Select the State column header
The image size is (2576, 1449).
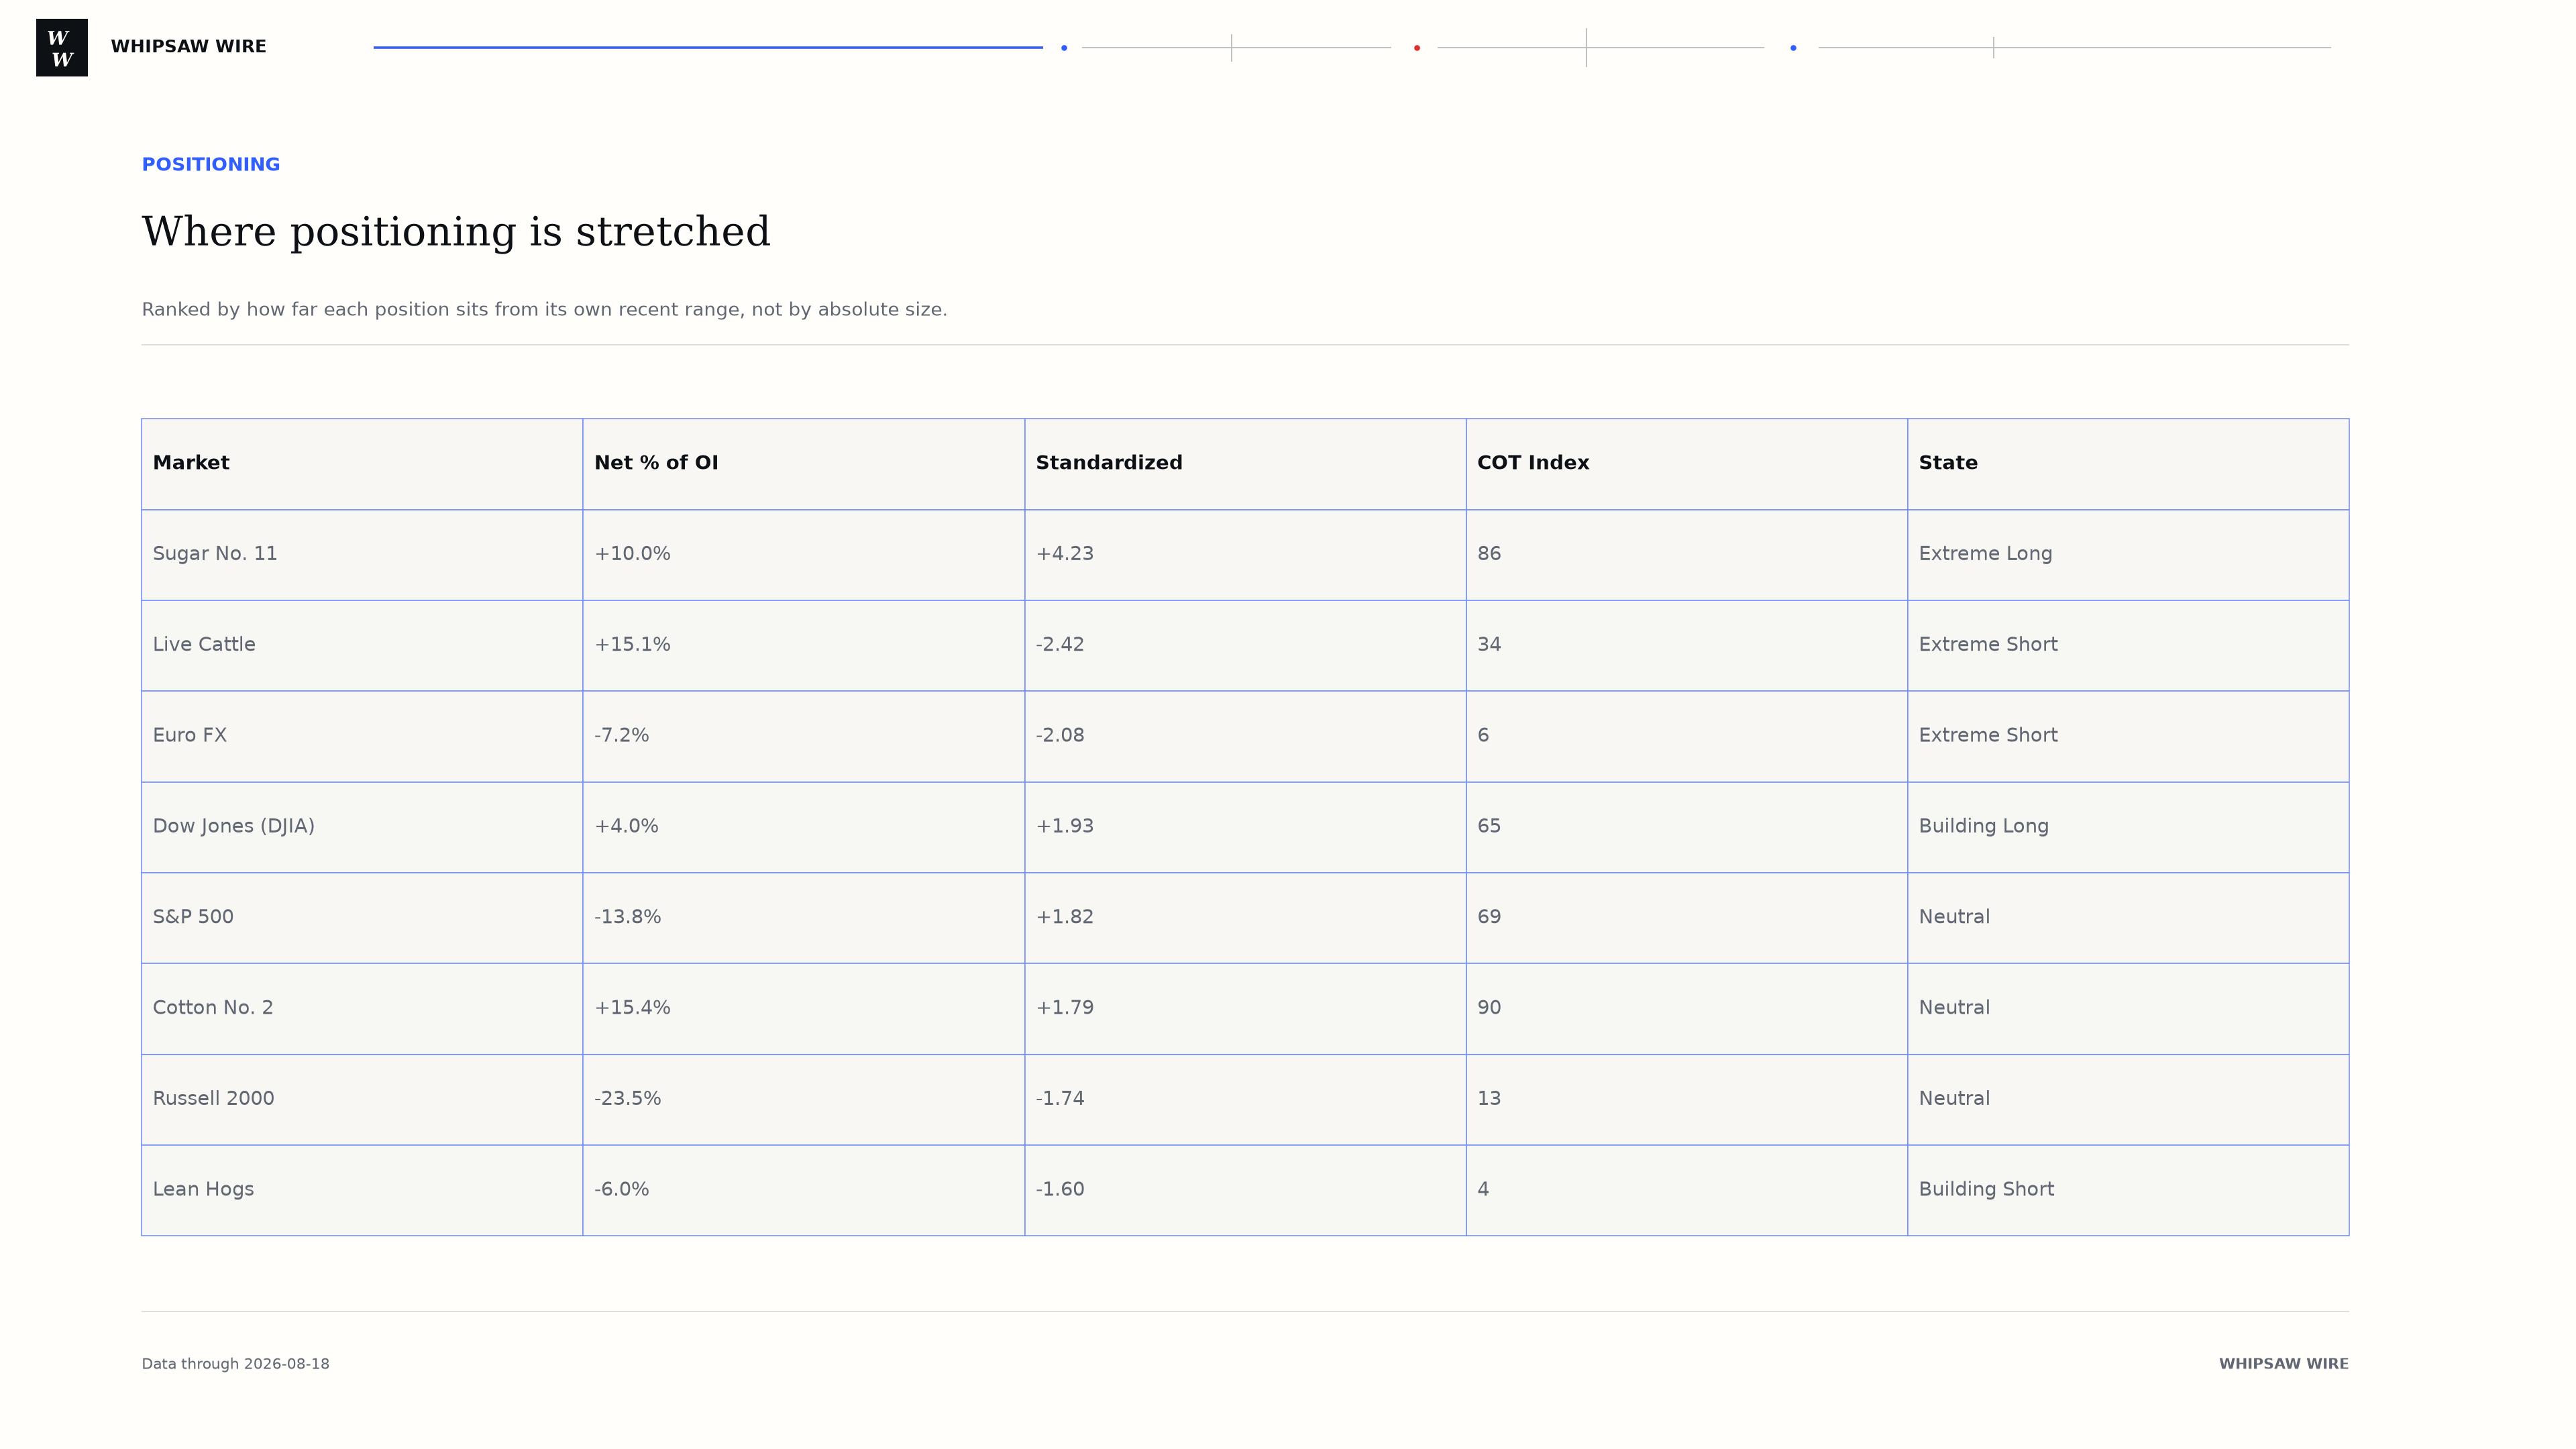click(x=2128, y=464)
